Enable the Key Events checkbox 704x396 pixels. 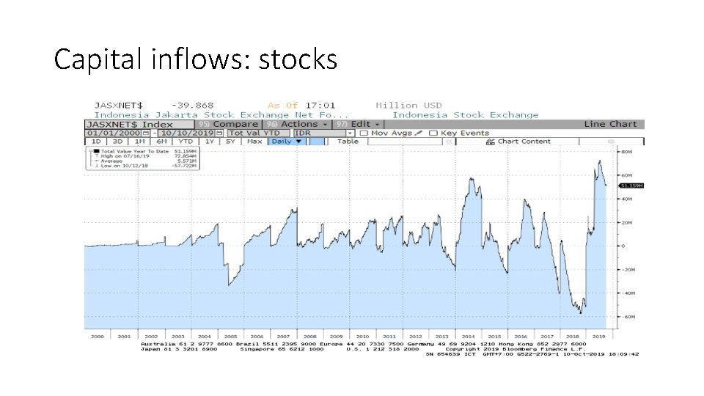click(x=433, y=133)
